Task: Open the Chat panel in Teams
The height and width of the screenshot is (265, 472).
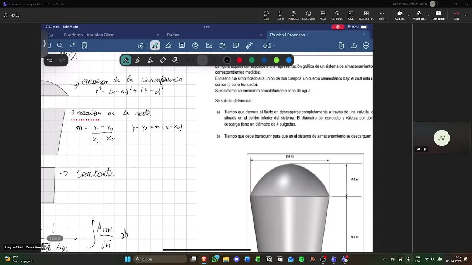Action: (266, 15)
